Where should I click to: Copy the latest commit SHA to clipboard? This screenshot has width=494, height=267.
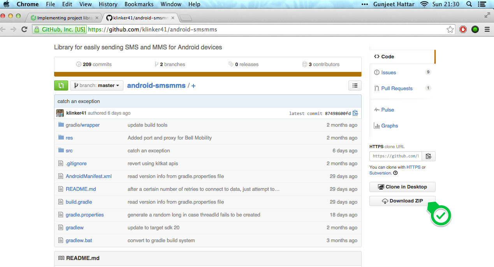point(355,113)
